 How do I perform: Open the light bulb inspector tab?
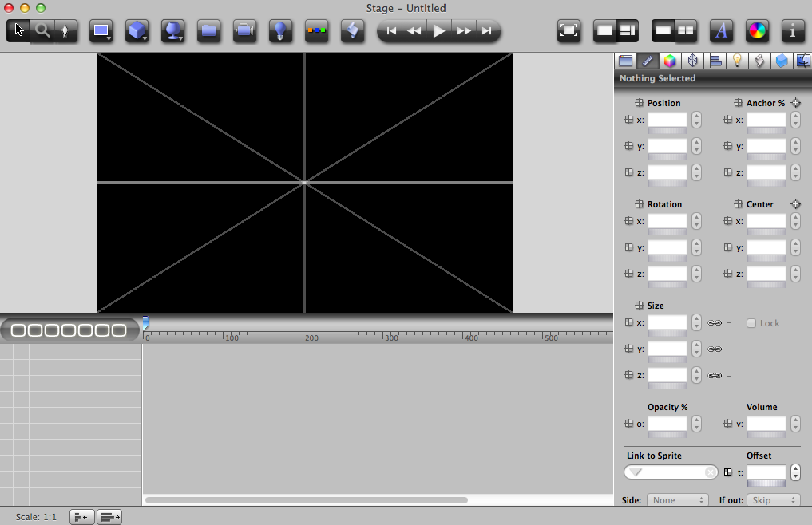(738, 61)
